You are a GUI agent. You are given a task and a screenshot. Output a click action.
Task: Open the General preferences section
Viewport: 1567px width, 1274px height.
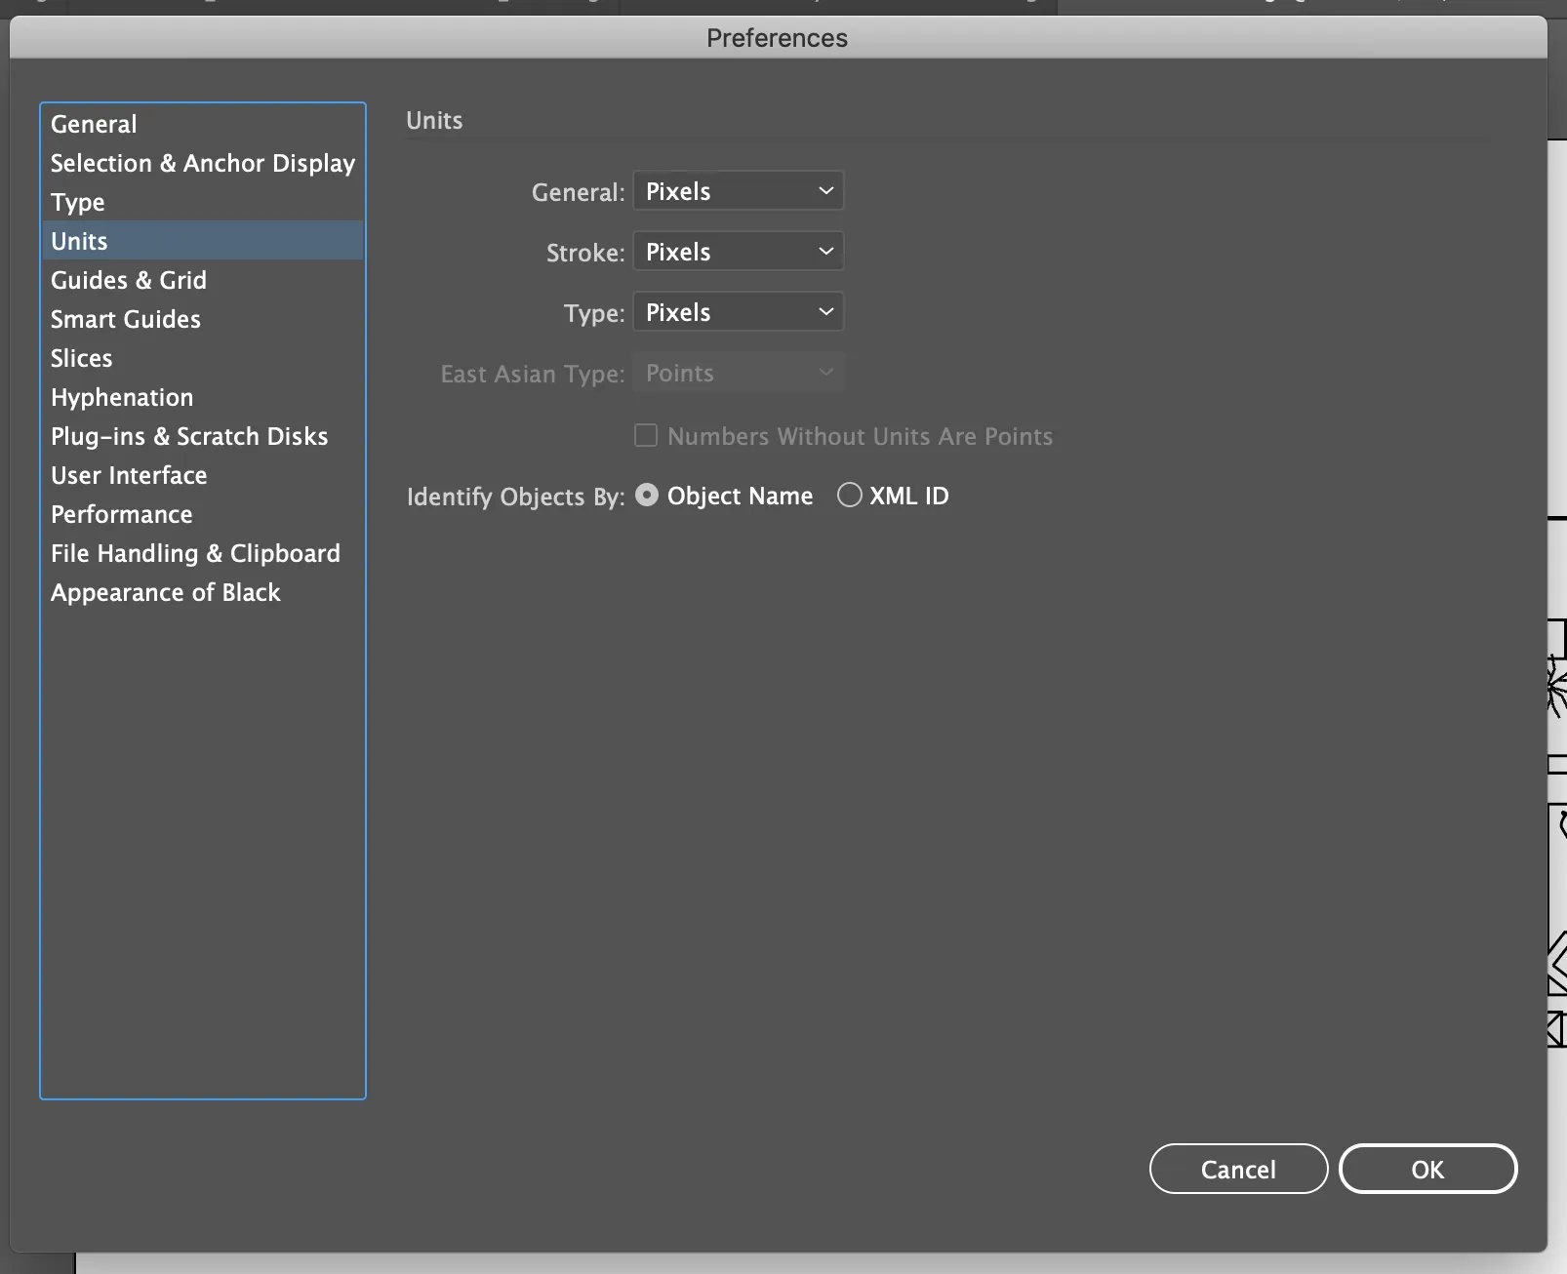[x=93, y=124]
